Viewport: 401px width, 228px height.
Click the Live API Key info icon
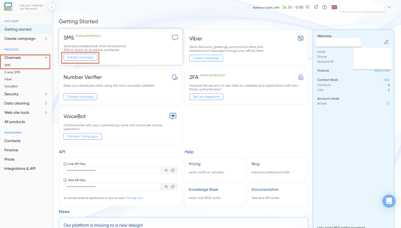click(65, 164)
